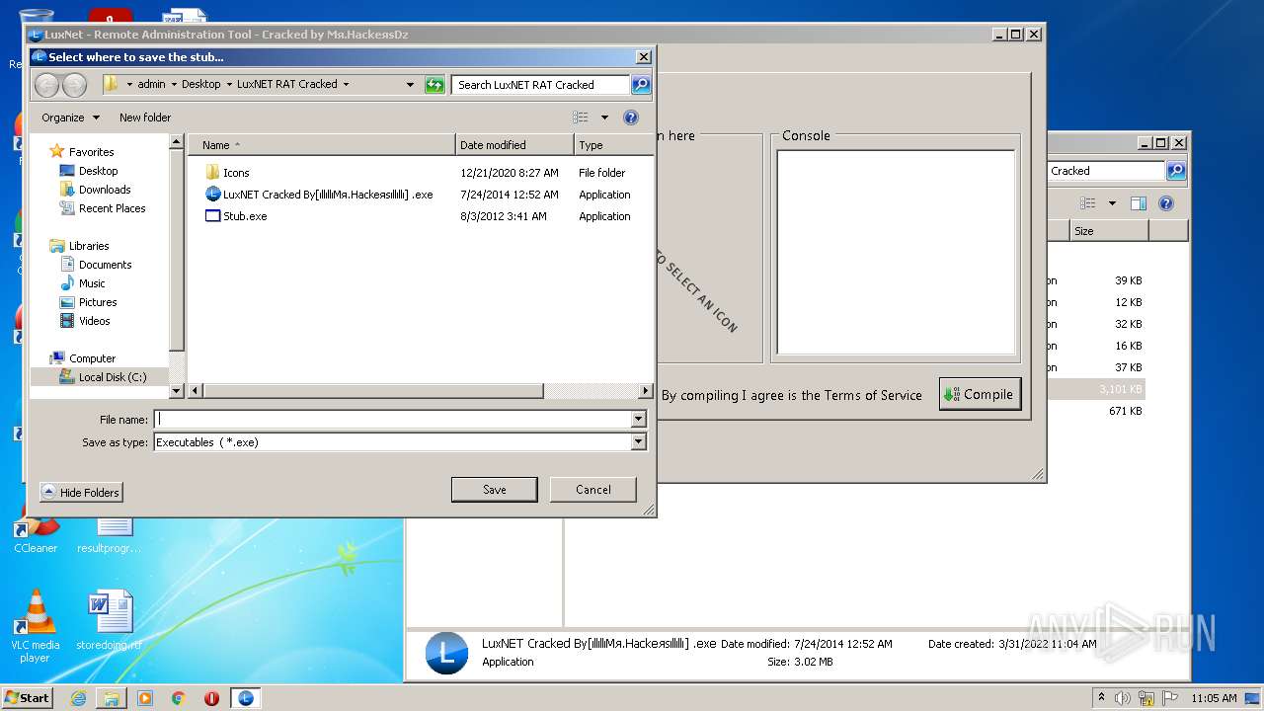Open Internet Explorer from taskbar

pyautogui.click(x=78, y=698)
